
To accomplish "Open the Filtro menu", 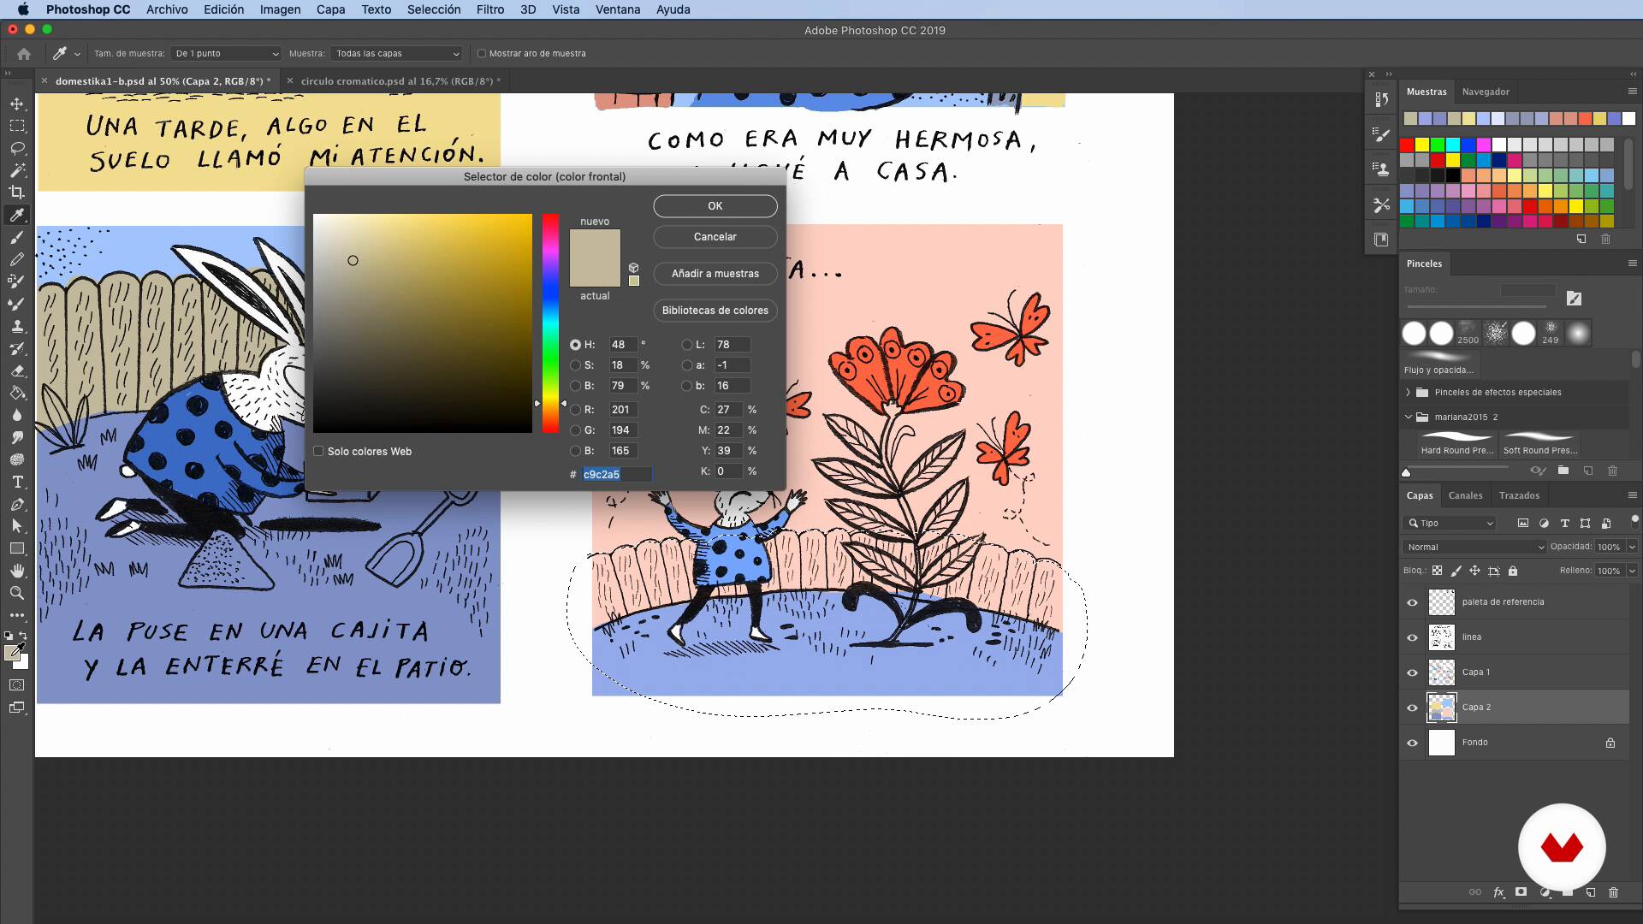I will coord(490,9).
